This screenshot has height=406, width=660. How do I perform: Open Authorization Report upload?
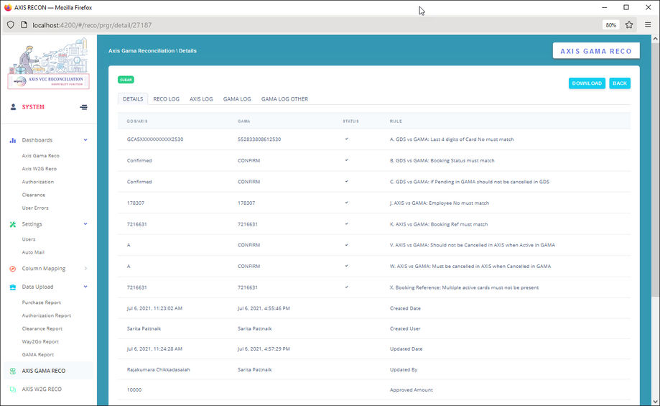tap(46, 315)
